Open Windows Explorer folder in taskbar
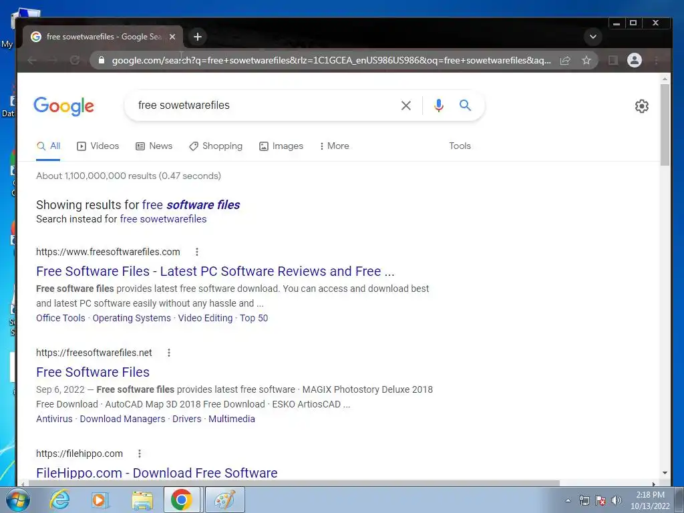Viewport: 684px width, 513px height. pos(142,500)
